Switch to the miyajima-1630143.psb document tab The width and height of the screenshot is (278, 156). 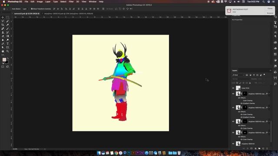click(x=69, y=13)
